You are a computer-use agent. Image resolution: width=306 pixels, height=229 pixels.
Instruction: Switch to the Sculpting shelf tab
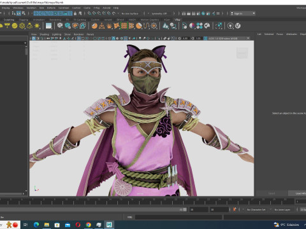9,20
